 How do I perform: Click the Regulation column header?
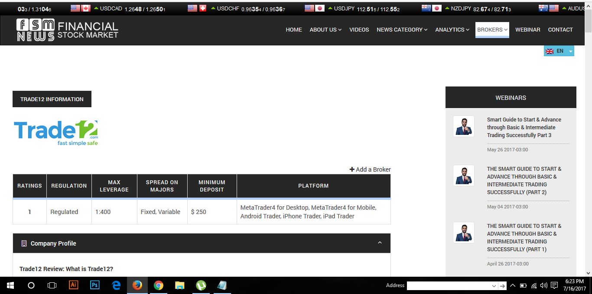tap(69, 186)
